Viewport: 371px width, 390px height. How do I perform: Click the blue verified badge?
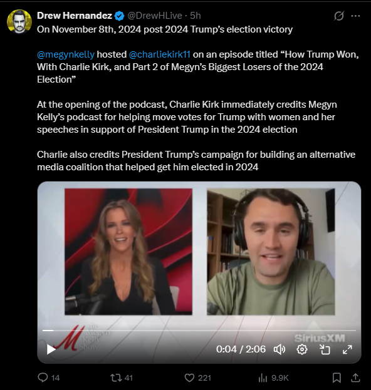(119, 16)
